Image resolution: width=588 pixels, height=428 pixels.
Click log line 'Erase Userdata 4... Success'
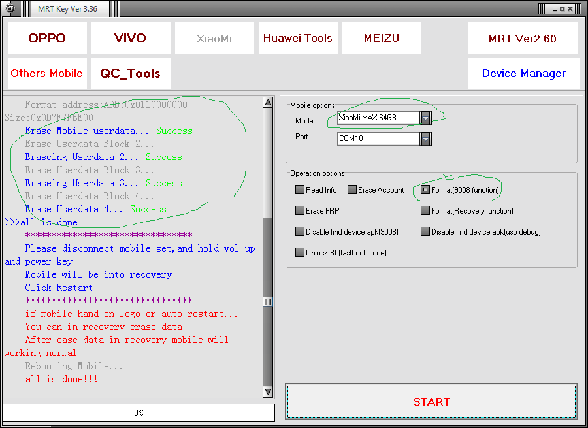95,209
